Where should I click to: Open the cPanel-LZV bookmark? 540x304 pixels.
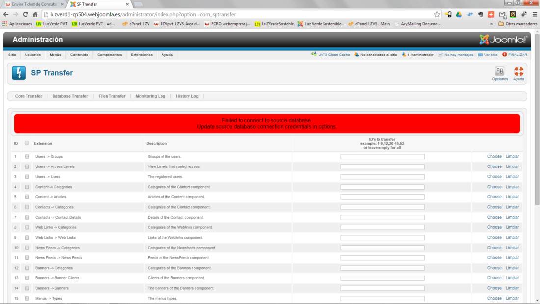135,24
